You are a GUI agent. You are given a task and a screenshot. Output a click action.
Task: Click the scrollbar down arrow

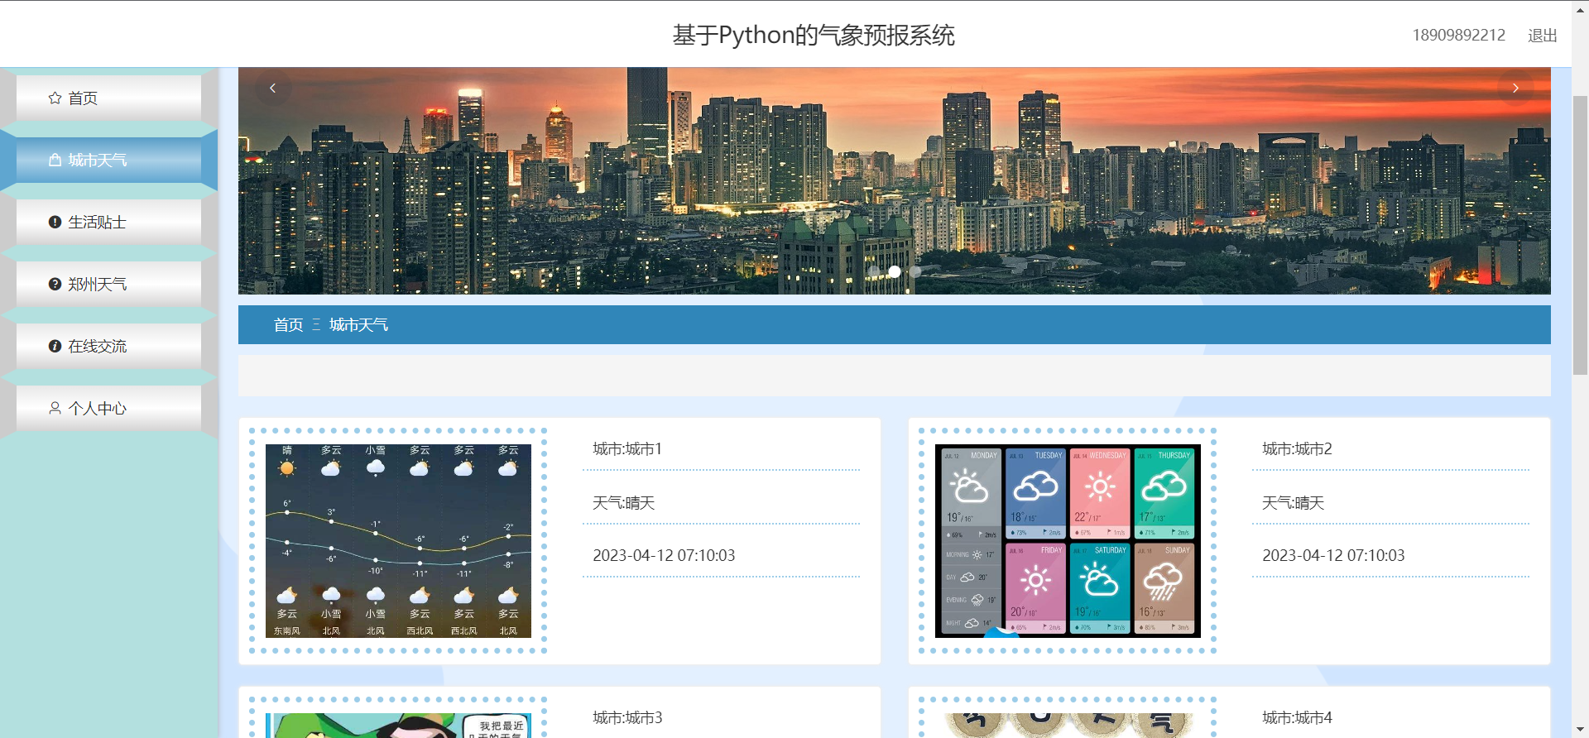(1580, 730)
